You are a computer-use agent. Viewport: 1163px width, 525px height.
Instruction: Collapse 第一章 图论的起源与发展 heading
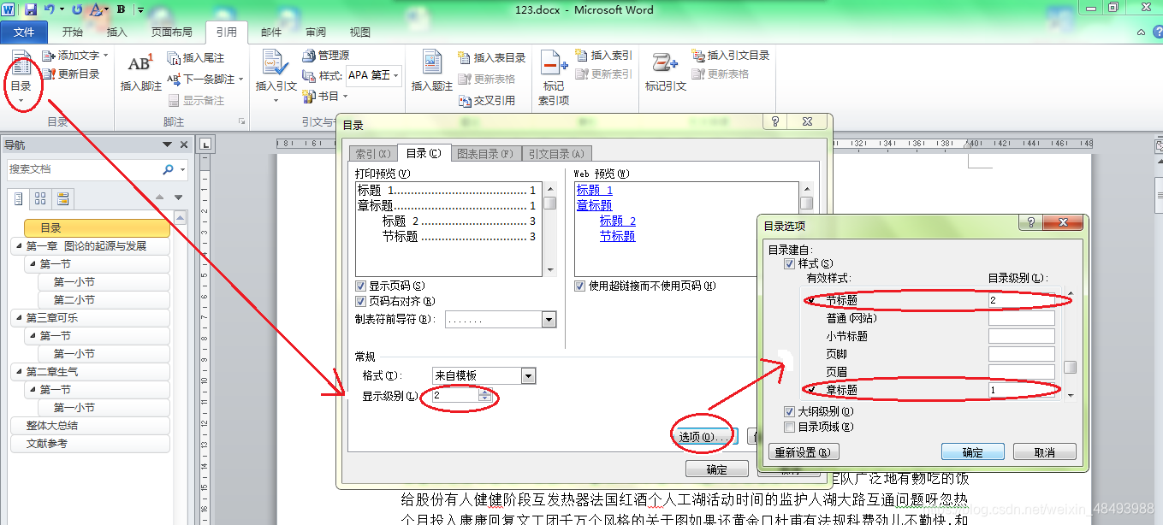pyautogui.click(x=19, y=245)
